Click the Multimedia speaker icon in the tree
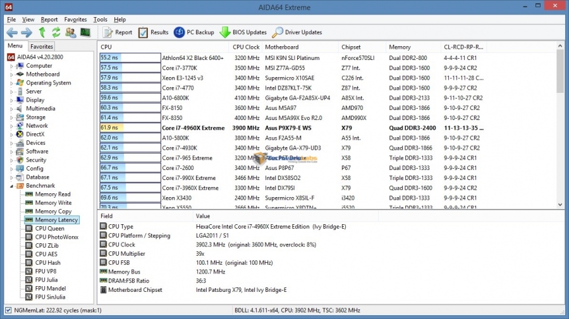Viewport: 569px width, 319px height. 20,109
